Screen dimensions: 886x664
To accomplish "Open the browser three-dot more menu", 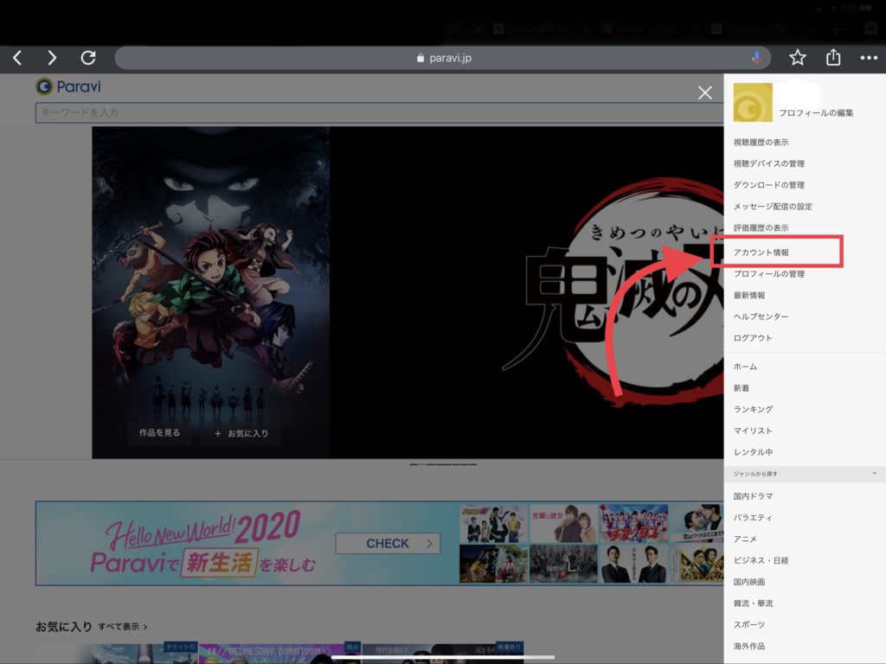I will tap(869, 58).
